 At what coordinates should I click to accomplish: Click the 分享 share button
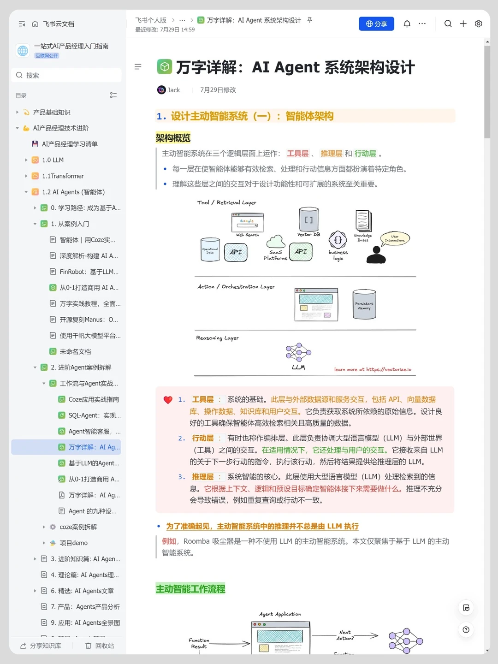(x=376, y=24)
